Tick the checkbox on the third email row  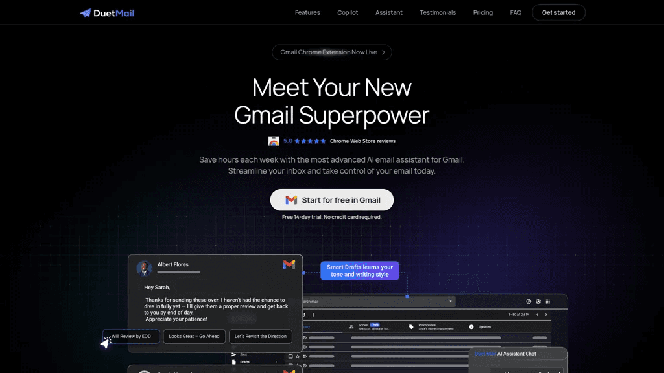click(290, 356)
